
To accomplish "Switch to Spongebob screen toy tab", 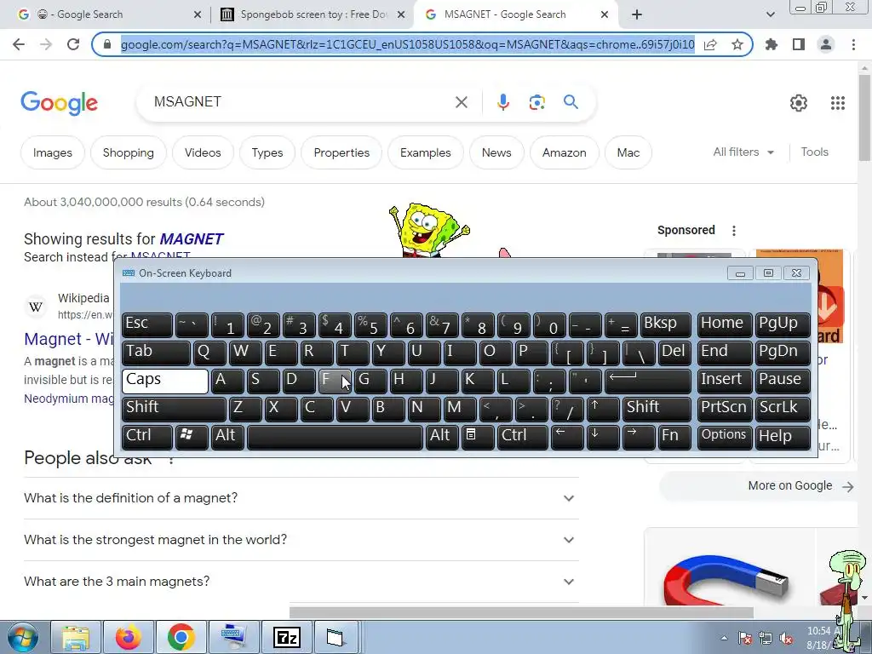I will click(312, 14).
